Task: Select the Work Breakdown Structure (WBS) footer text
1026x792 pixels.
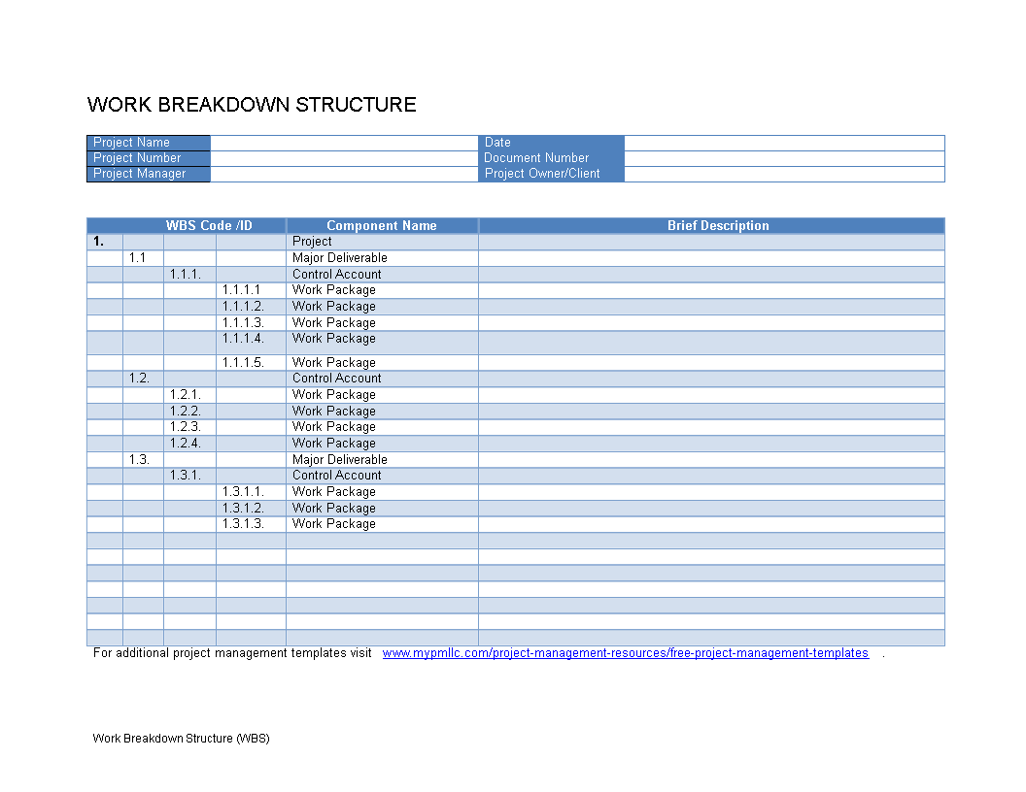Action: click(x=182, y=739)
